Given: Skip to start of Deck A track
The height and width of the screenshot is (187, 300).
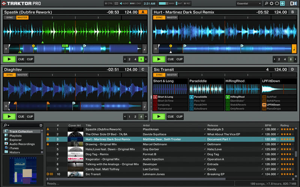Looking at the screenshot, I should point(6,49).
